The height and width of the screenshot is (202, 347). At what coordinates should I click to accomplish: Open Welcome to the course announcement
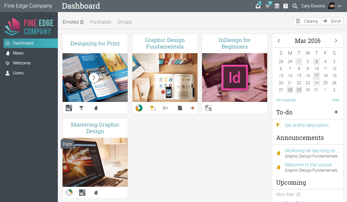point(309,165)
